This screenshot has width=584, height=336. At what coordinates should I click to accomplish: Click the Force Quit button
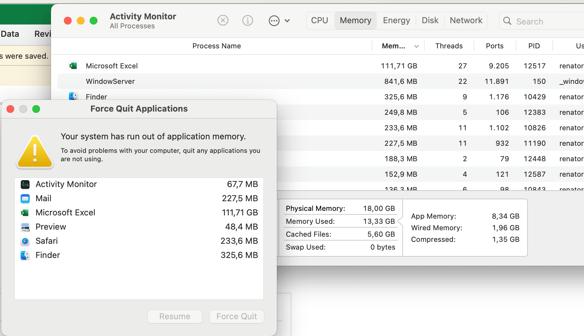pos(237,316)
